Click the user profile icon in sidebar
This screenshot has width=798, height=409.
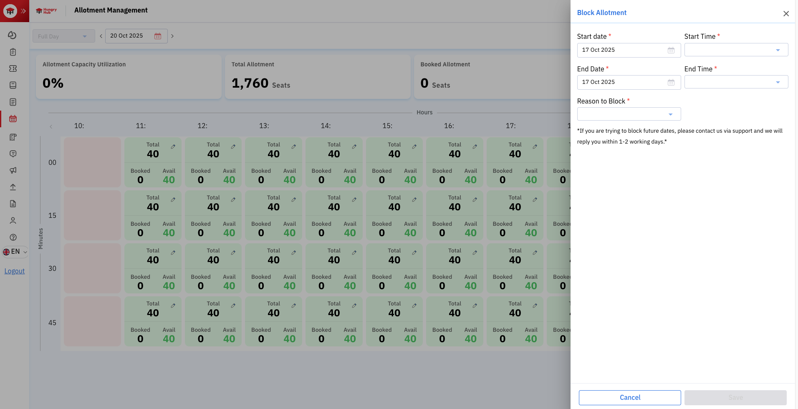pos(13,220)
